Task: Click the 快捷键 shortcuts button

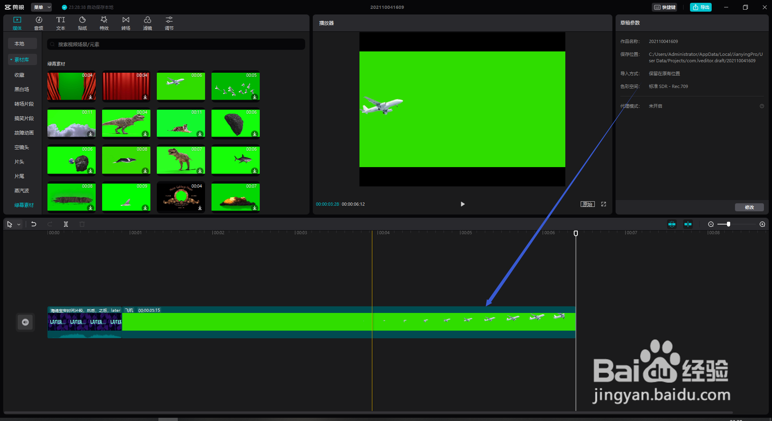Action: tap(665, 7)
